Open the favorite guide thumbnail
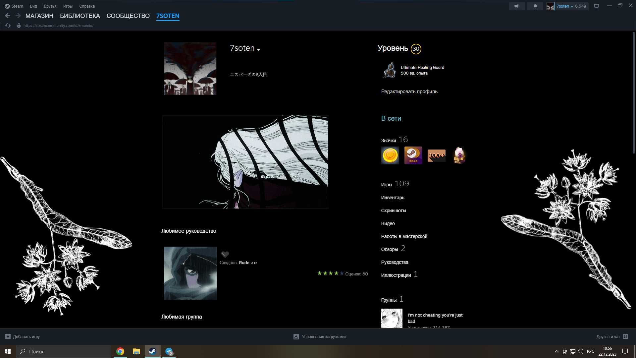Image resolution: width=636 pixels, height=358 pixels. pyautogui.click(x=190, y=273)
